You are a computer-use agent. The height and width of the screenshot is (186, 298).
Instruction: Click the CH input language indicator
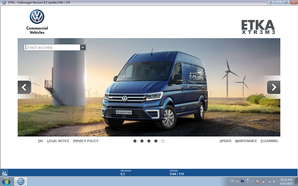click(232, 181)
